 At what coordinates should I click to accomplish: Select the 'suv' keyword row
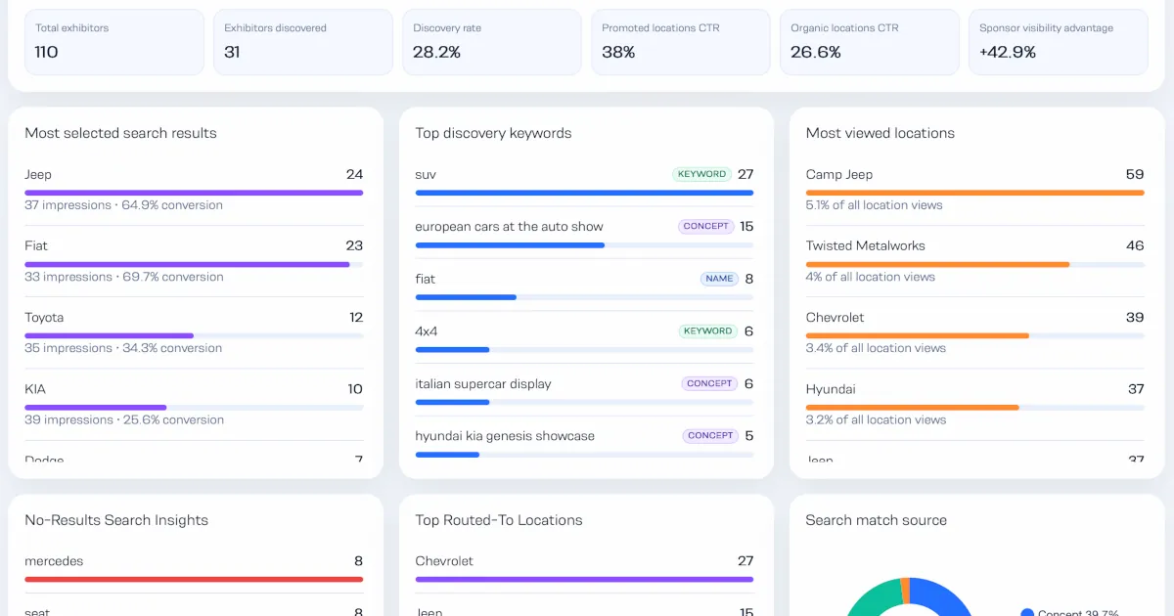coord(584,181)
